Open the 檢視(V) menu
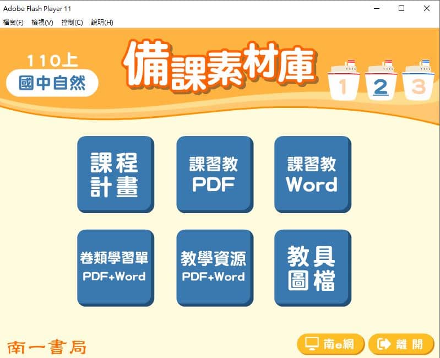Viewport: 440px width, 358px height. click(x=42, y=23)
